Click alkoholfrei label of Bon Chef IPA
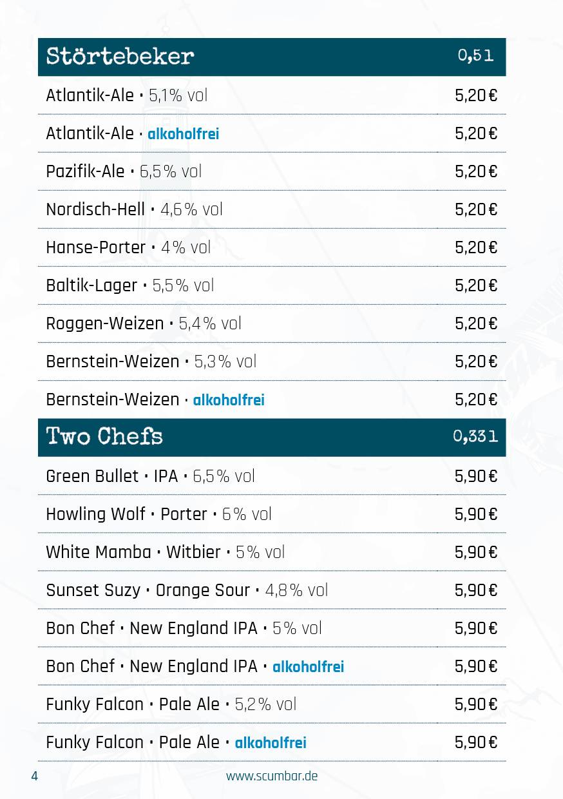 [309, 667]
